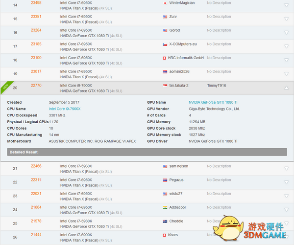Expand row 19 aomsin2526 details arrow
The image size is (294, 245).
click(x=286, y=74)
